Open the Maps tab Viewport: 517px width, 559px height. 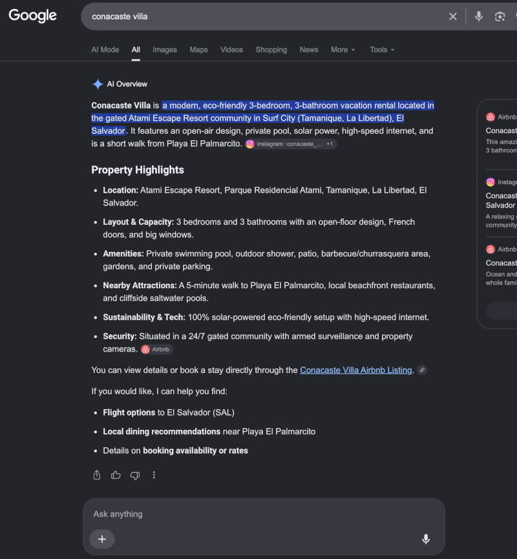(198, 50)
